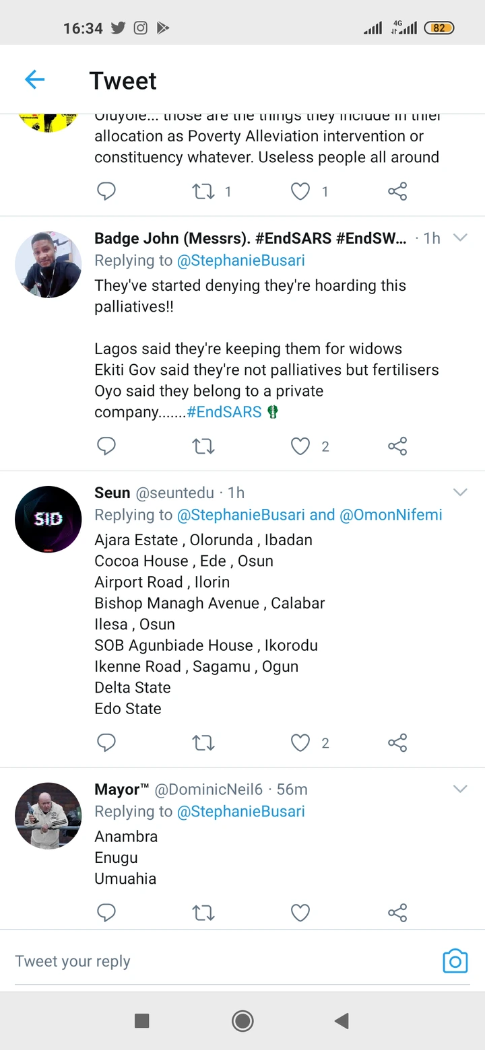
Task: Open Seun's SID profile picture
Action: [x=48, y=519]
